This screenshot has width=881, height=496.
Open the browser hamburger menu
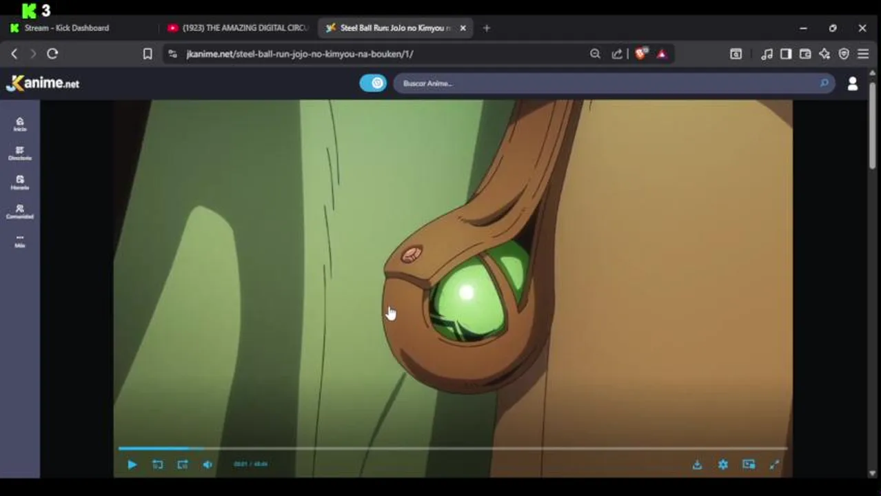pyautogui.click(x=863, y=54)
